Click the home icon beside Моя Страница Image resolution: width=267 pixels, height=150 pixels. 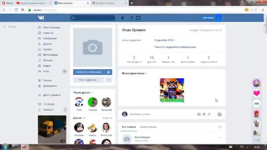coord(40,27)
